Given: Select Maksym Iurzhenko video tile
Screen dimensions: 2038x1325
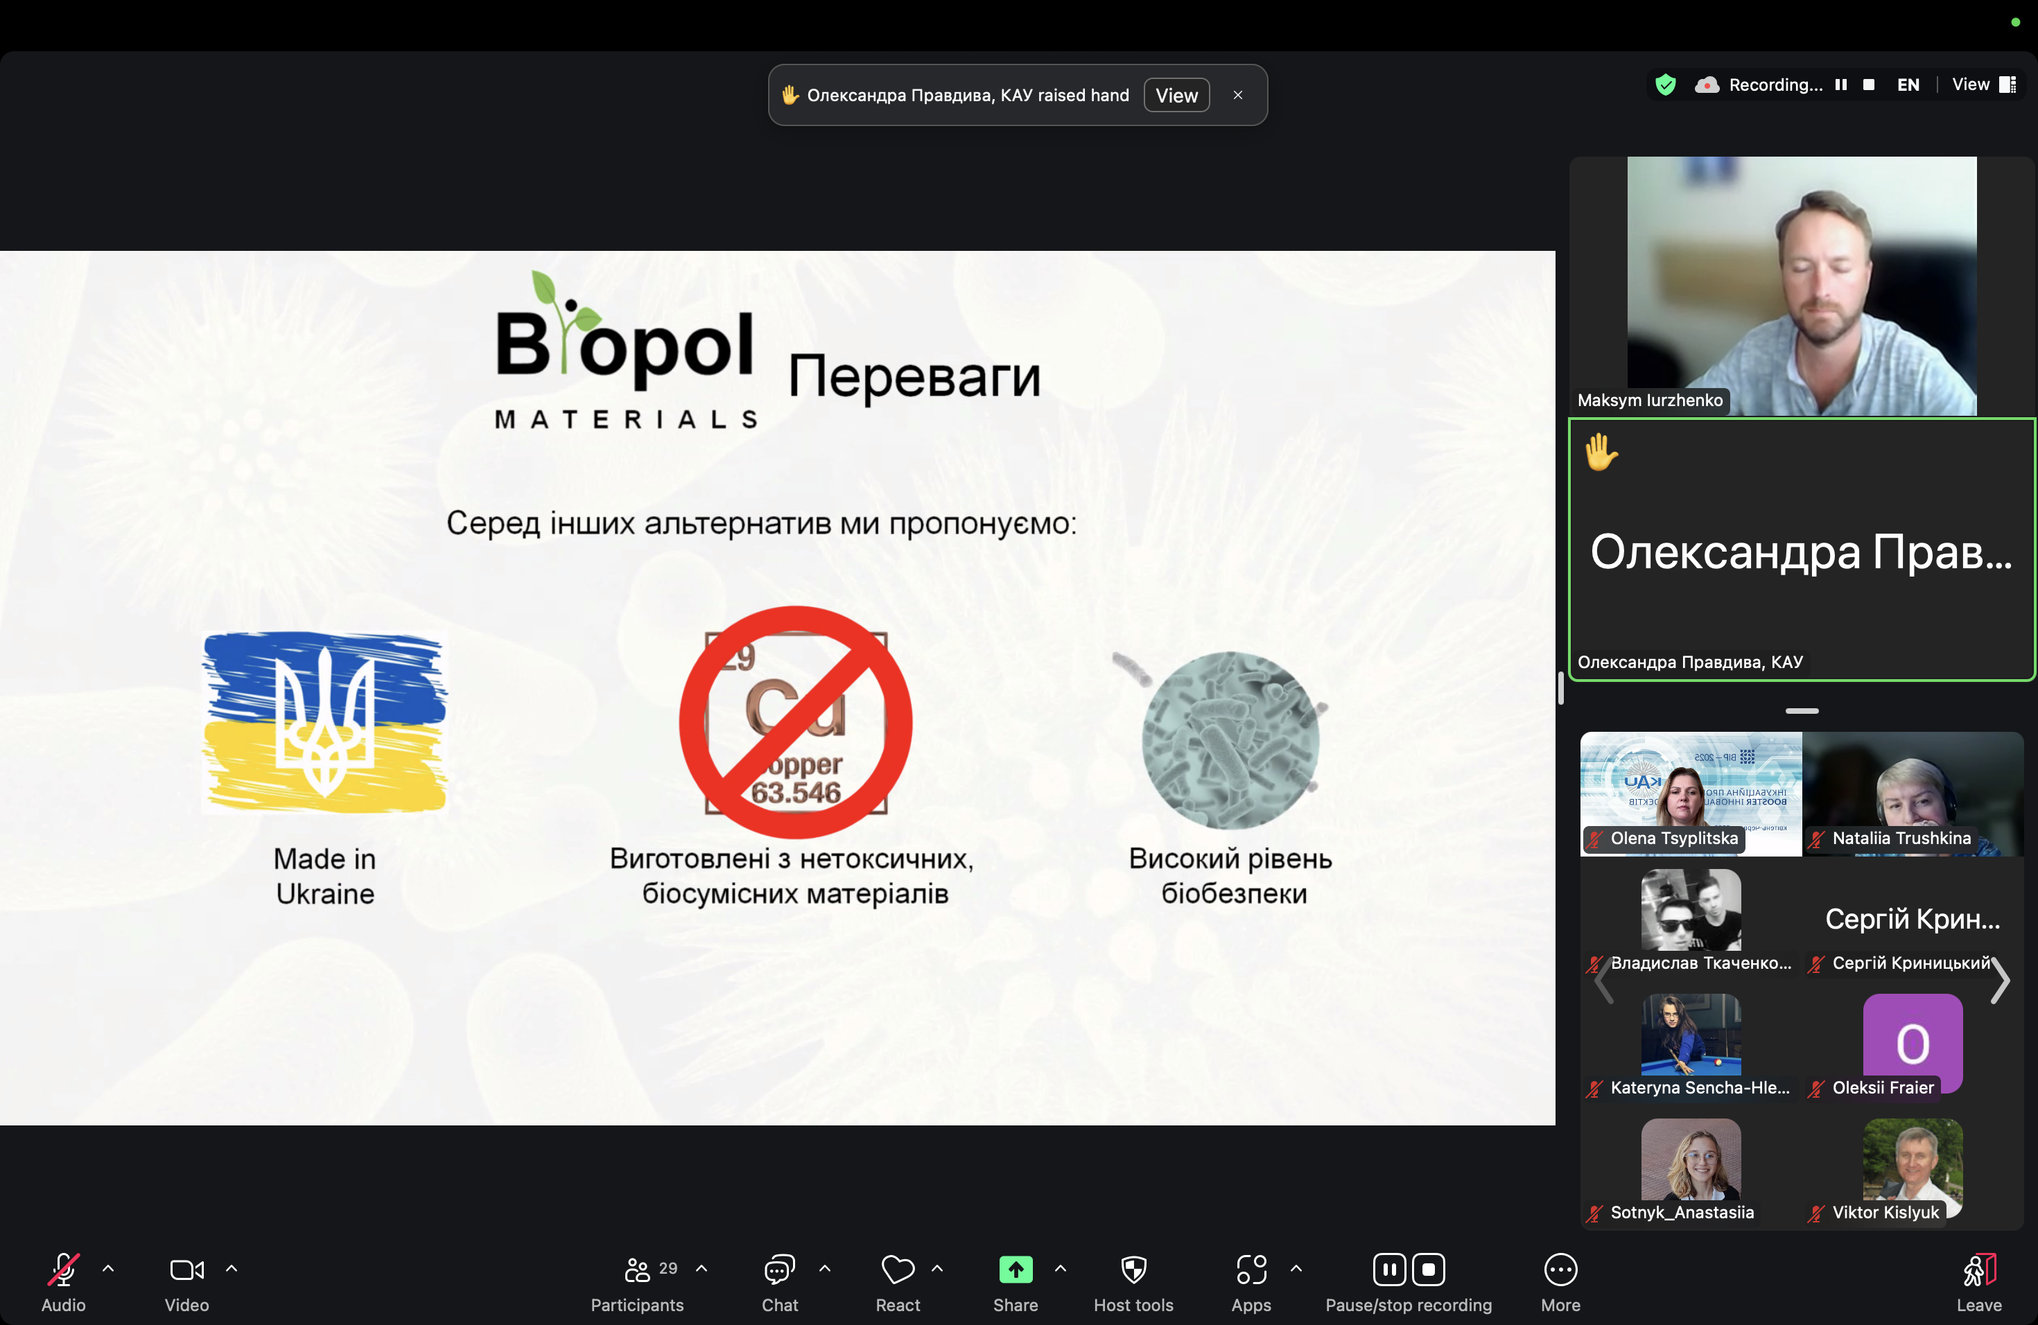Looking at the screenshot, I should point(1802,286).
